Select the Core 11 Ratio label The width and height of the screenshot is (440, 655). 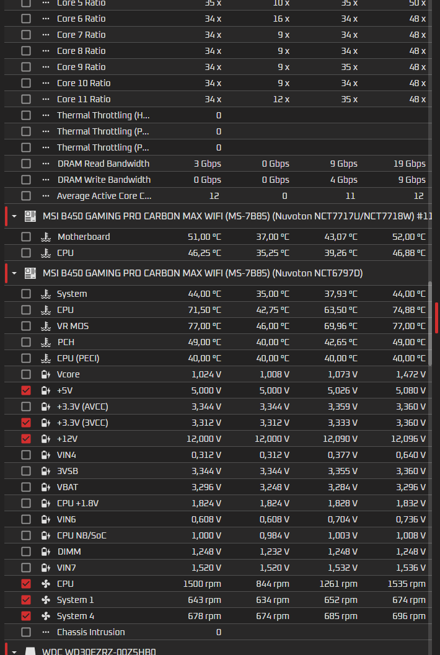[84, 99]
